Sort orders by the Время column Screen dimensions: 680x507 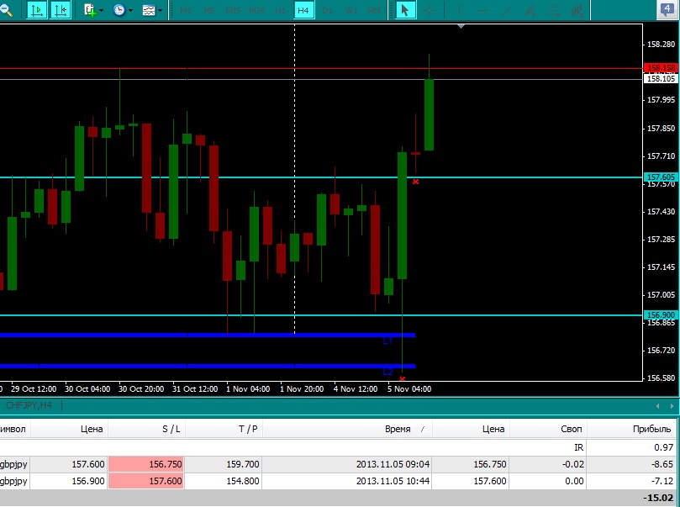(x=398, y=429)
